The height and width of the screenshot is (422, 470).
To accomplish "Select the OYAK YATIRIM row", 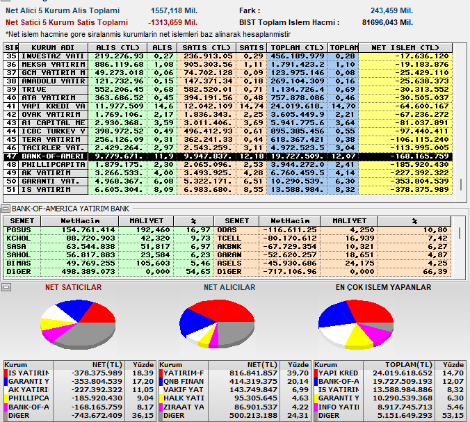I will (228, 115).
